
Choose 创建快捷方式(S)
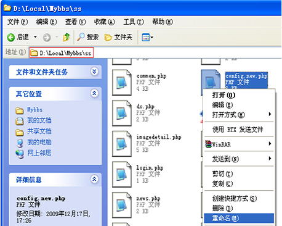239,198
